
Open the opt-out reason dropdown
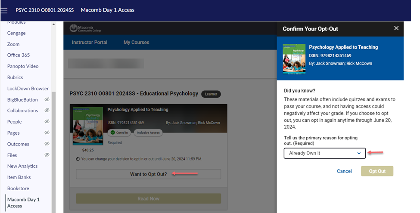pyautogui.click(x=325, y=153)
